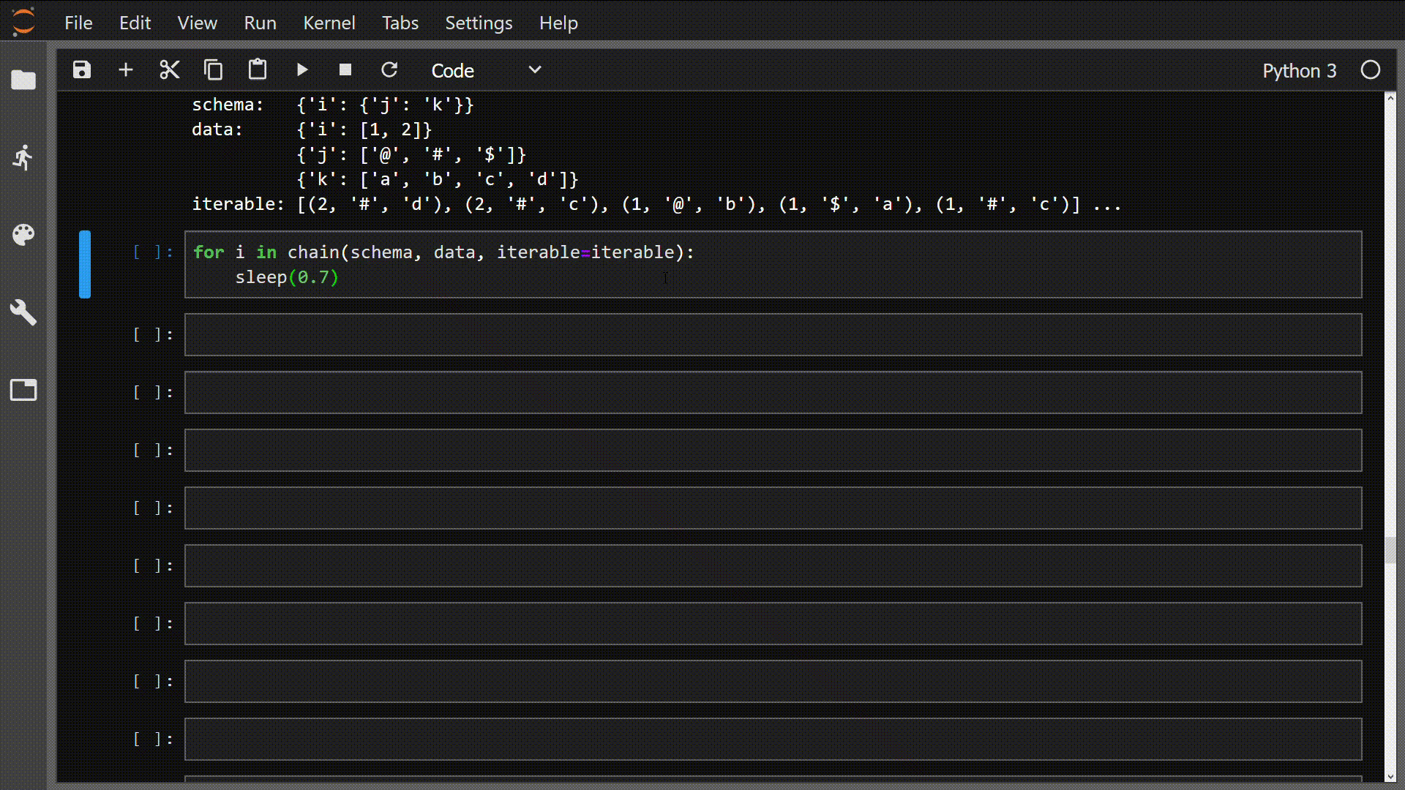Expand the Kernel menu
This screenshot has width=1405, height=790.
click(329, 23)
